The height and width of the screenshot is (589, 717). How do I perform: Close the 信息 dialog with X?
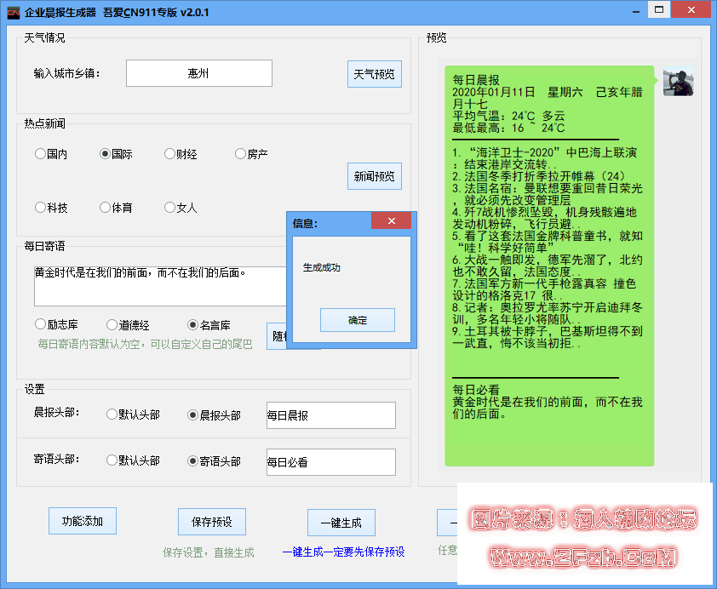point(392,221)
